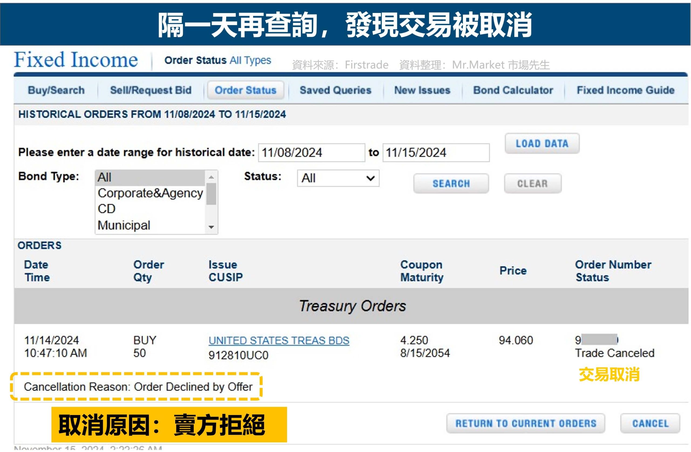
Task: Click the Date Time column header
Action: pyautogui.click(x=37, y=271)
